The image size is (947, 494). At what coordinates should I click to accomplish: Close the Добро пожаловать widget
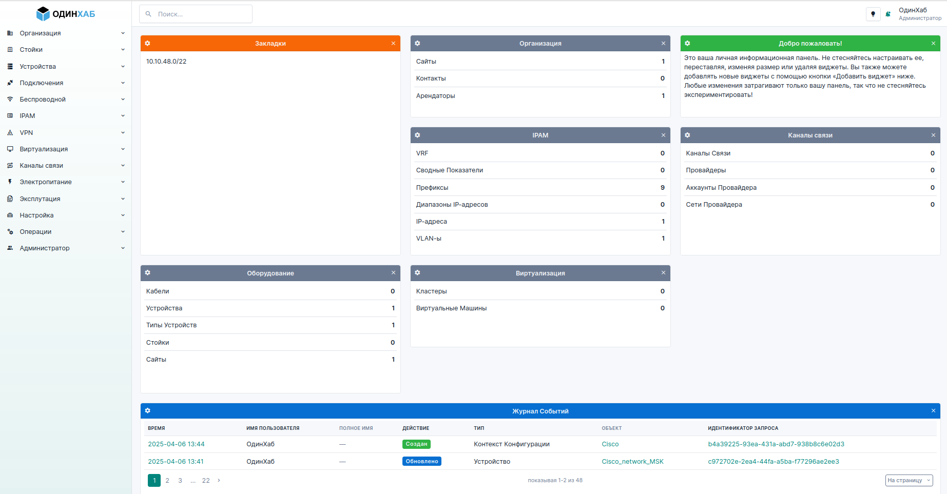click(933, 44)
